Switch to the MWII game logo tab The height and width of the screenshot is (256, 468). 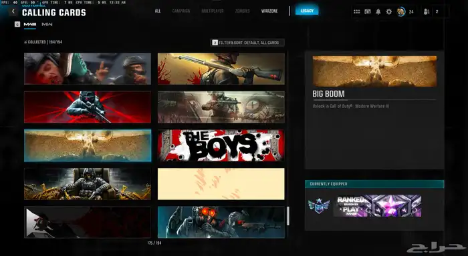(x=47, y=25)
